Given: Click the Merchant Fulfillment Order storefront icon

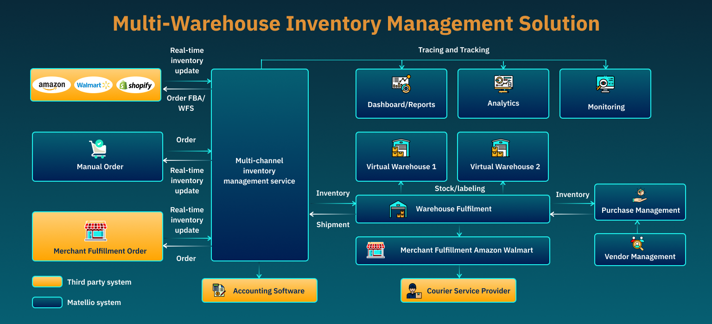Looking at the screenshot, I should click(x=95, y=231).
